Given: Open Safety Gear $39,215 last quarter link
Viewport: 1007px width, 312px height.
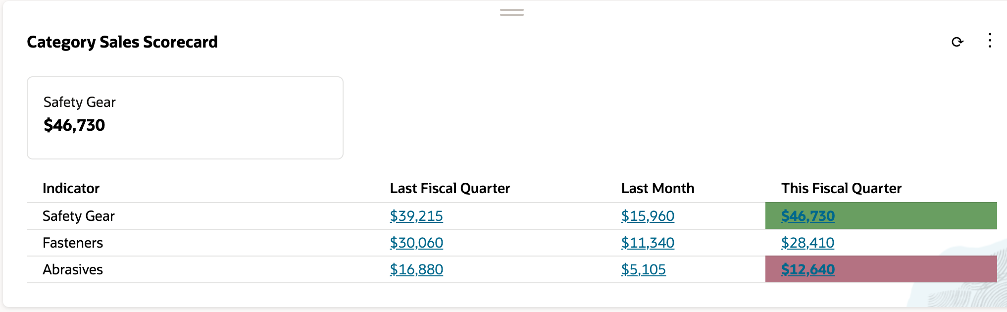Looking at the screenshot, I should tap(416, 216).
